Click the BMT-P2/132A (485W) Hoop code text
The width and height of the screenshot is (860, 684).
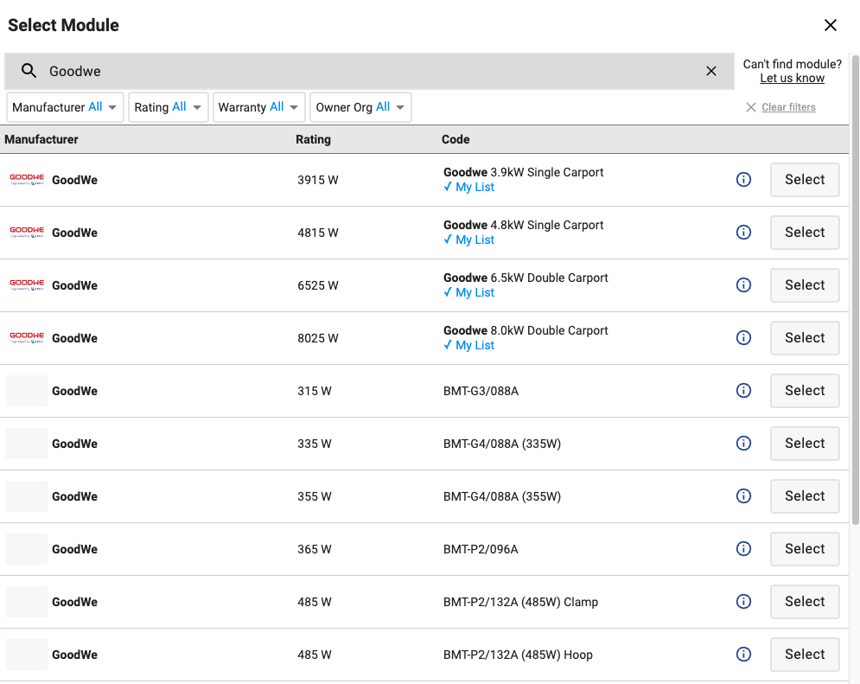[x=518, y=655]
